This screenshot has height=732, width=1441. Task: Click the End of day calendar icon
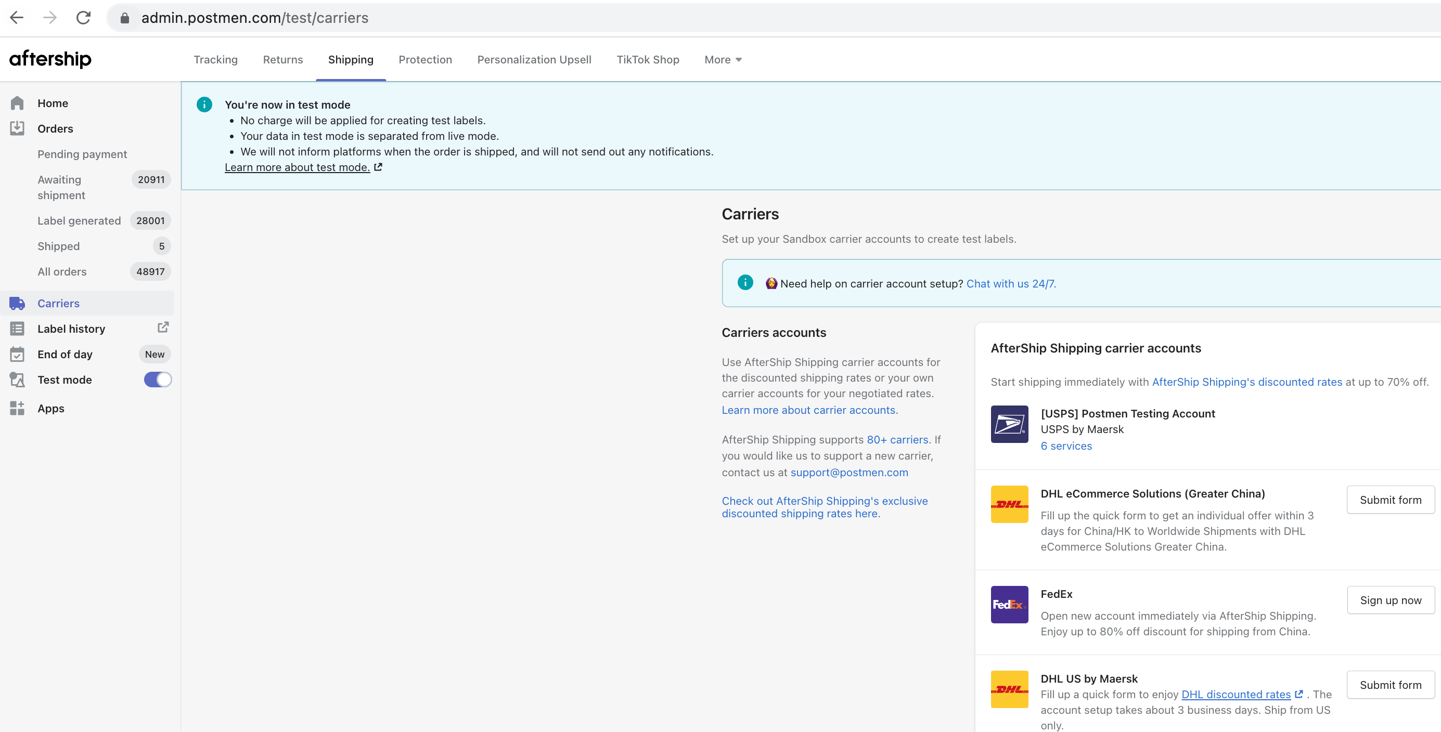click(17, 354)
